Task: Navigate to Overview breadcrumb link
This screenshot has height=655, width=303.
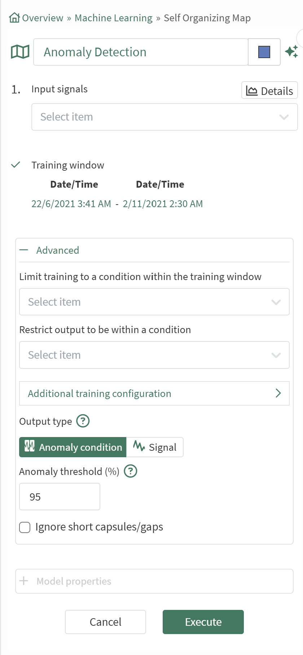Action: [43, 18]
